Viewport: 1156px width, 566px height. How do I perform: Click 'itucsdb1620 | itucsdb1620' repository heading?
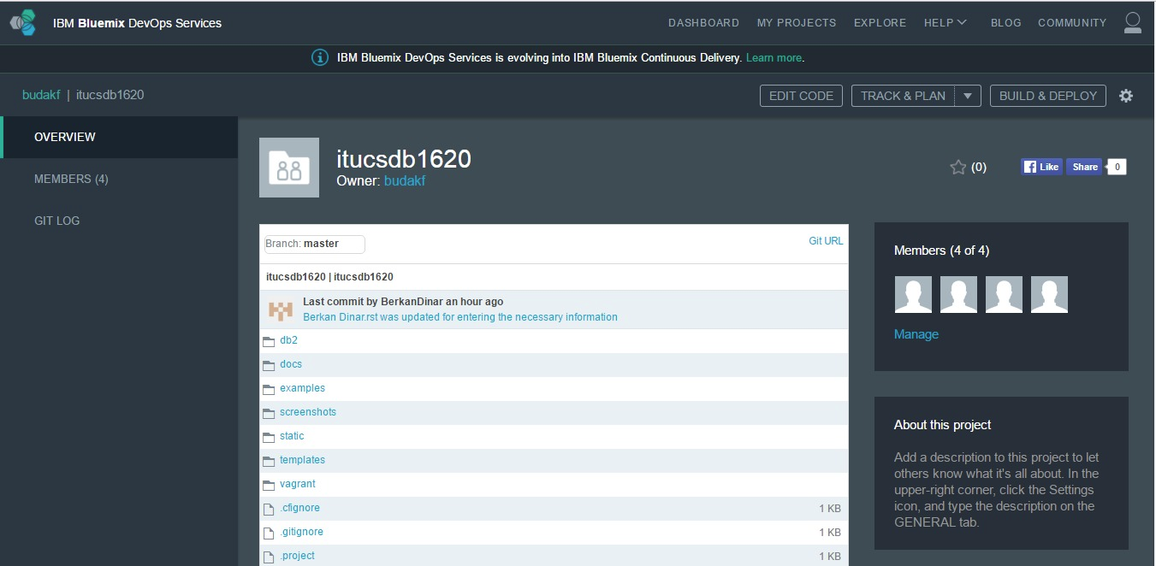point(329,277)
